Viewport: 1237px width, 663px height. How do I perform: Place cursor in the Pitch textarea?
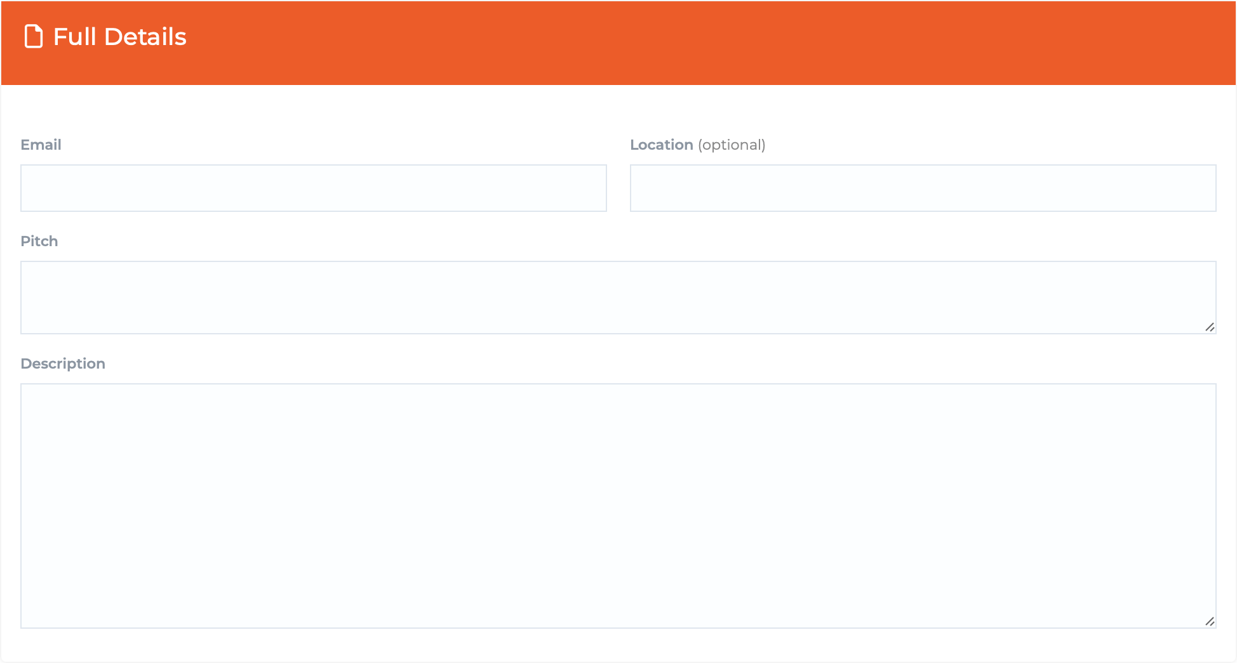click(618, 298)
